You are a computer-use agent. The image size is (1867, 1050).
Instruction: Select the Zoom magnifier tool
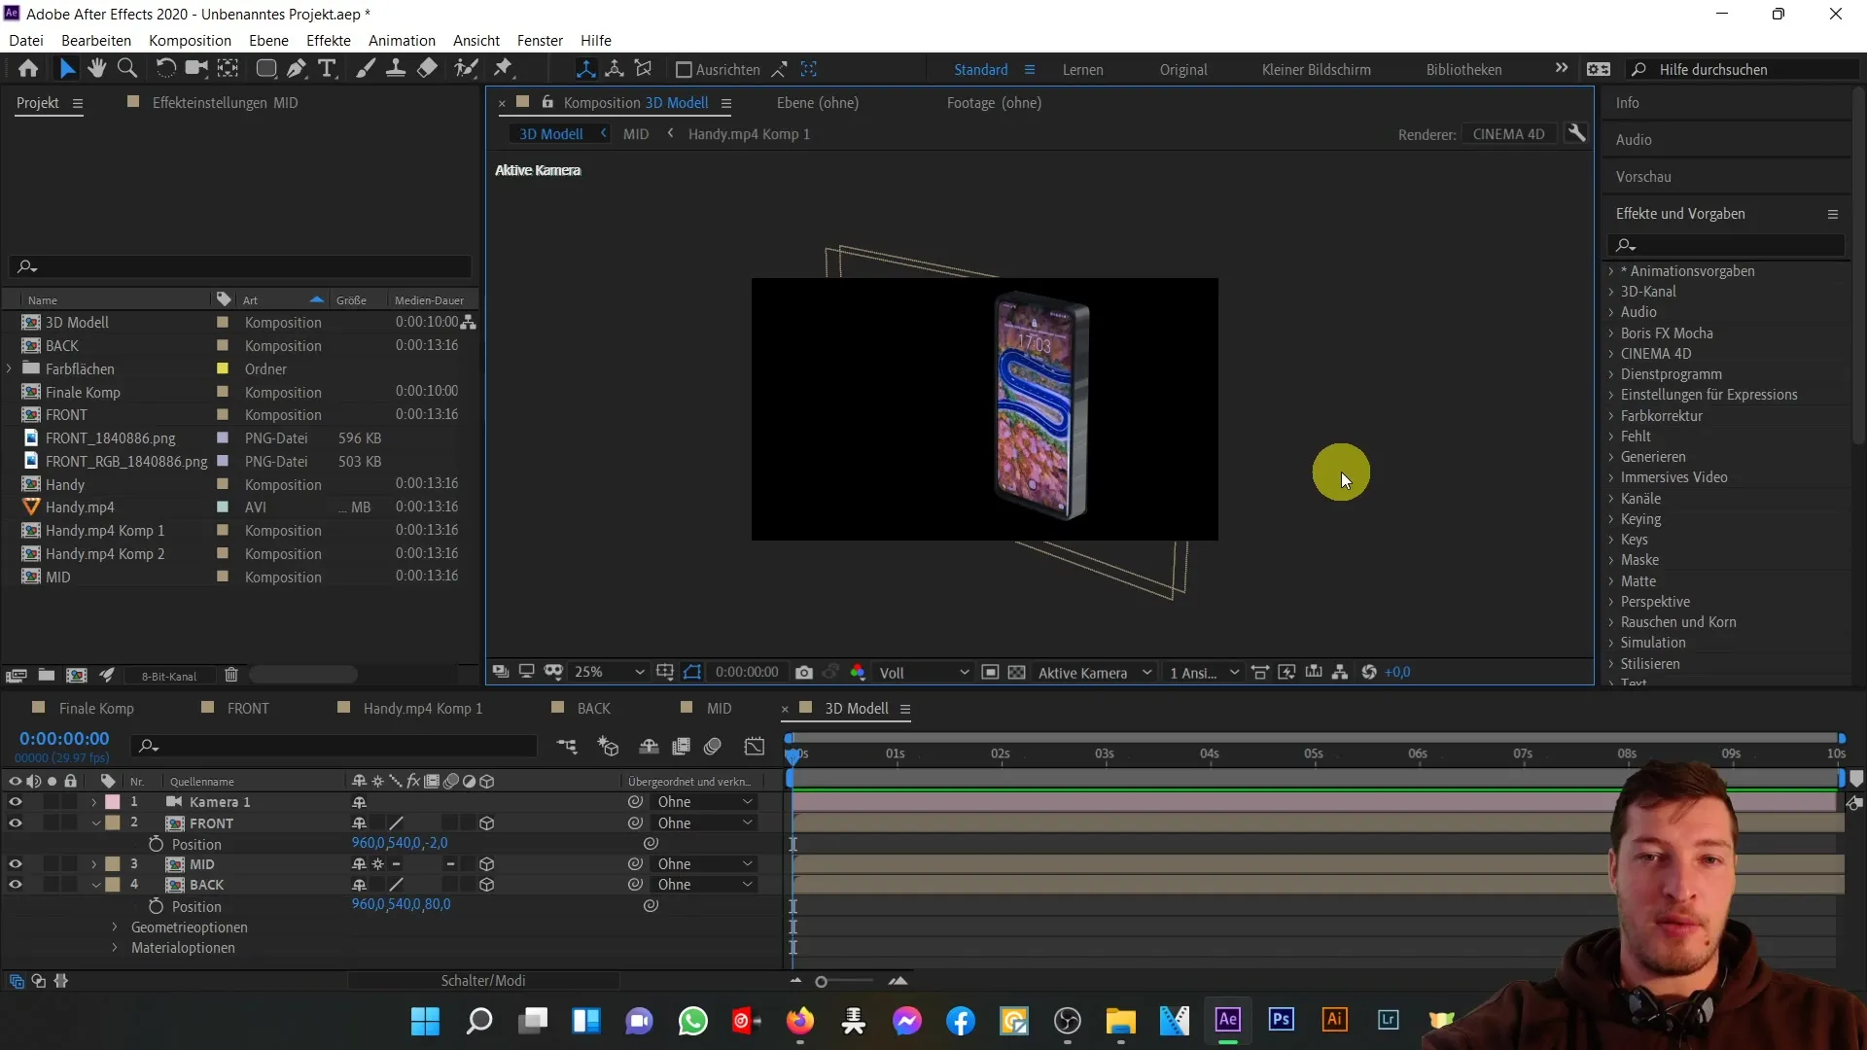click(x=126, y=69)
